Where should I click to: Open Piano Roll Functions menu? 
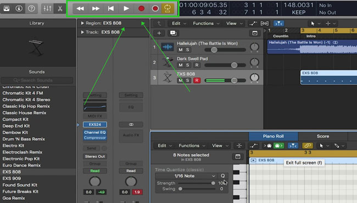click(x=192, y=146)
